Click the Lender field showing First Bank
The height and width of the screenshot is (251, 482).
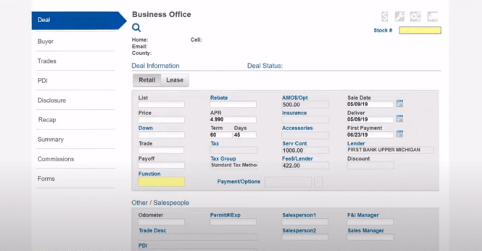[x=390, y=150]
